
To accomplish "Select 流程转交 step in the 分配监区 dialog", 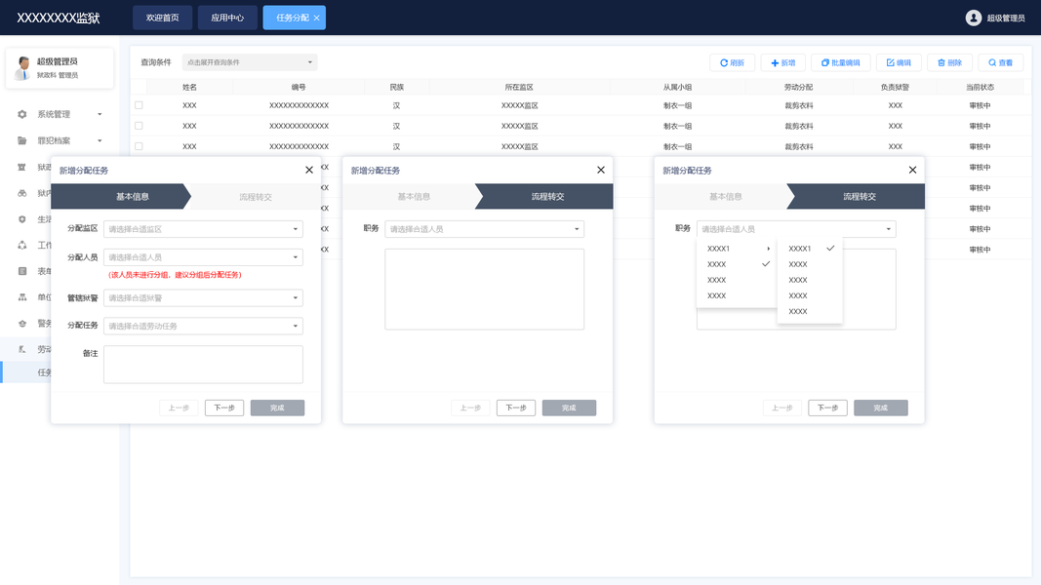I will [x=256, y=197].
